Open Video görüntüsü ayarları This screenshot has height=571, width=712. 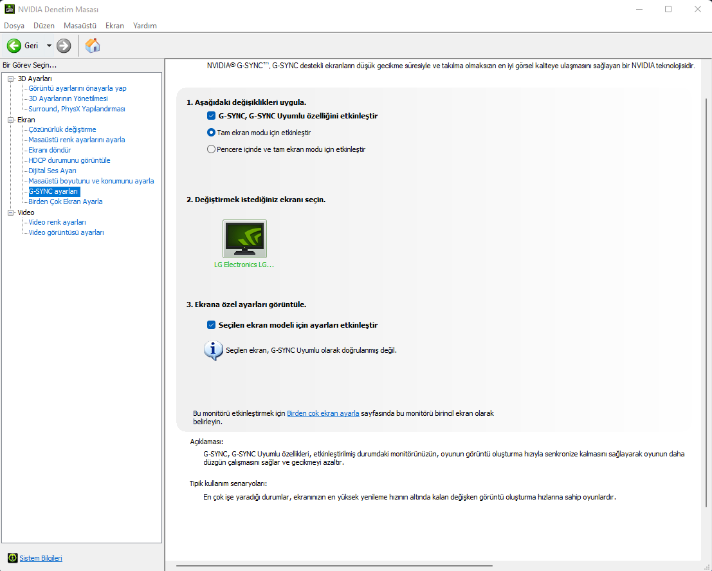[66, 232]
